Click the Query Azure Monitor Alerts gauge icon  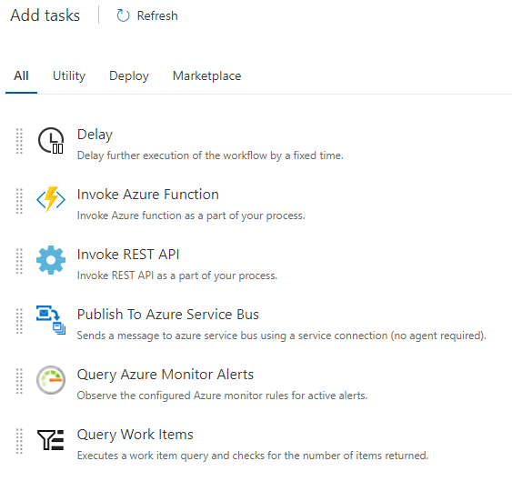click(51, 380)
